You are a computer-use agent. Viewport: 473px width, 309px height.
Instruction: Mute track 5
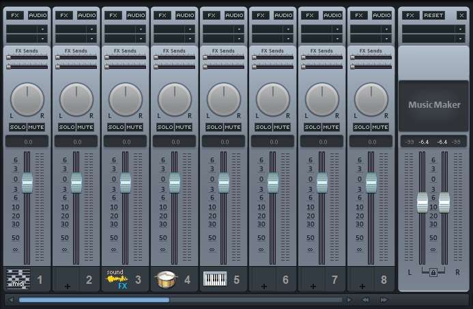(x=233, y=128)
